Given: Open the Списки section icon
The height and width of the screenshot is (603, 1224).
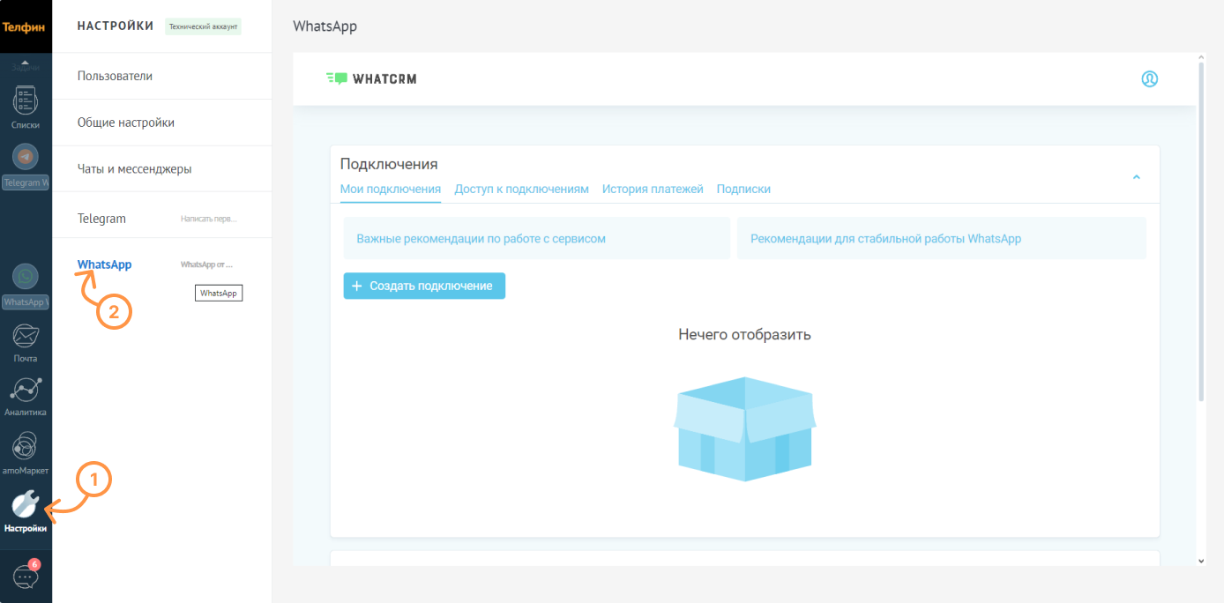Looking at the screenshot, I should tap(26, 100).
